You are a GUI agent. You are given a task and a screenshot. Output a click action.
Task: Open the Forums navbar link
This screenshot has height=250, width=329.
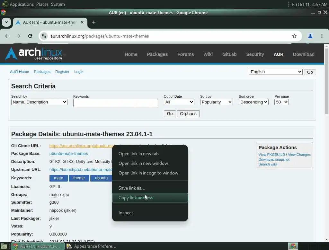pyautogui.click(x=185, y=54)
